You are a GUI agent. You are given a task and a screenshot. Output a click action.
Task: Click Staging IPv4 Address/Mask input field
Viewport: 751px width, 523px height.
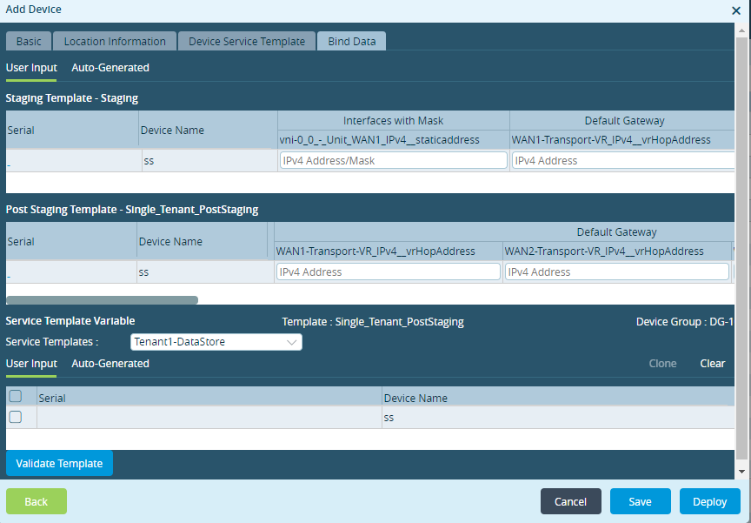tap(393, 160)
